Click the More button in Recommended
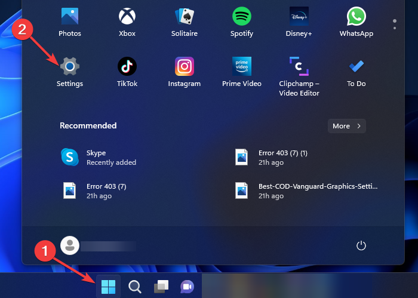 point(346,126)
